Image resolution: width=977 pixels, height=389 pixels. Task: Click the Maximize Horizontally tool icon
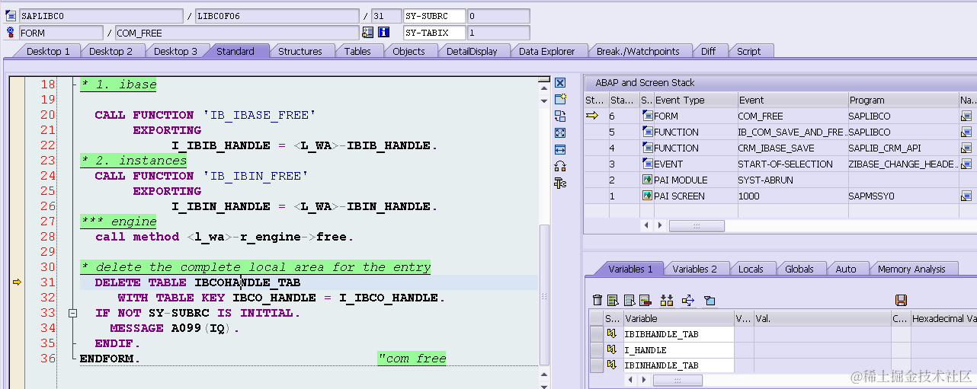tap(560, 149)
